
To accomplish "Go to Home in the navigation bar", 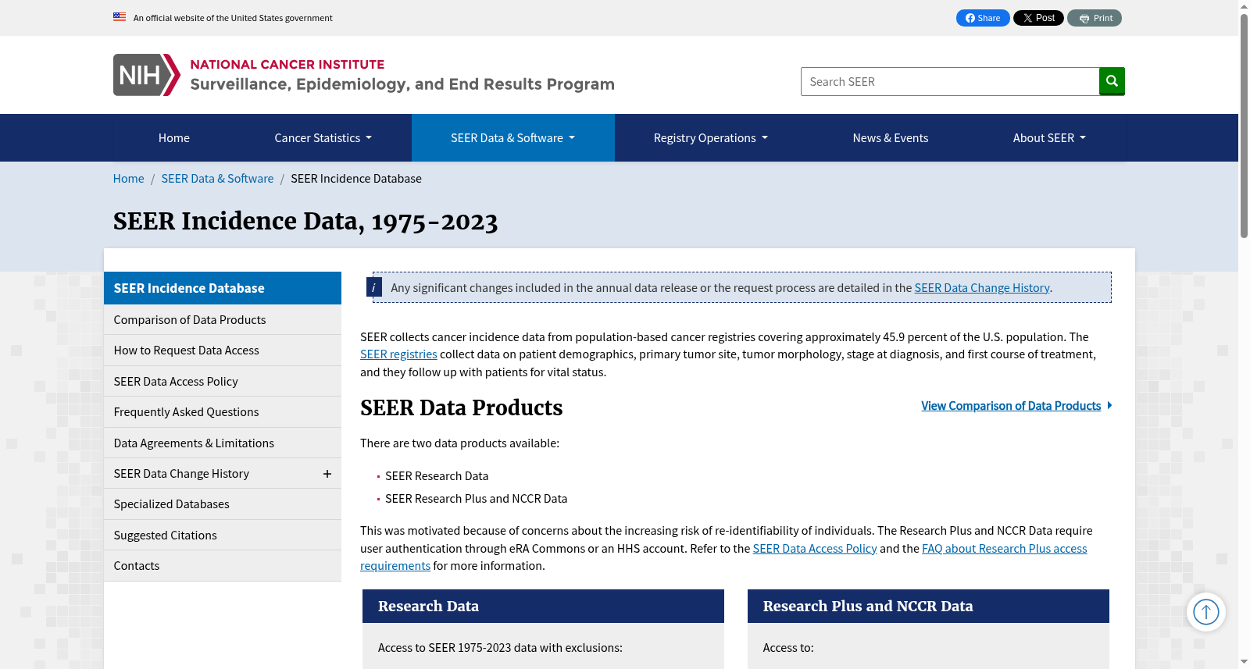I will 174,138.
